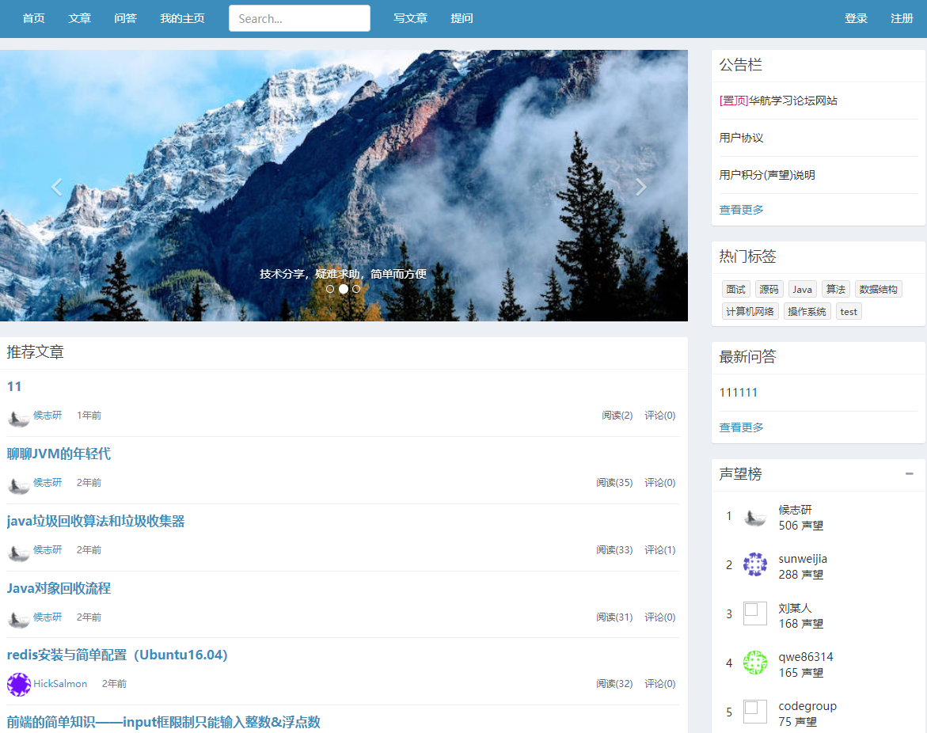Click 评论(0) on Java对象回收流程 article
The height and width of the screenshot is (733, 927).
click(659, 617)
